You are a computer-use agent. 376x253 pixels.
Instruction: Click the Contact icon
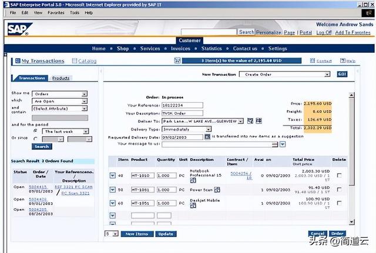point(313,60)
